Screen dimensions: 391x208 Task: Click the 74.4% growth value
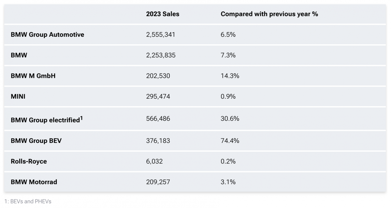click(x=230, y=141)
